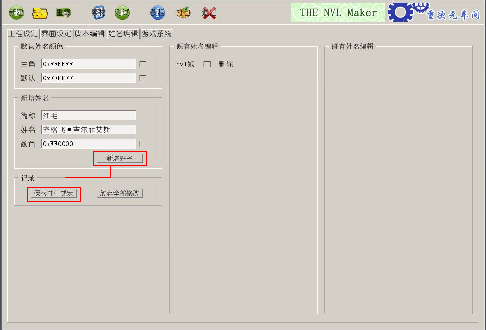Quit with the 退出 toolbar icon
Screen dimensions: 486x330
209,13
